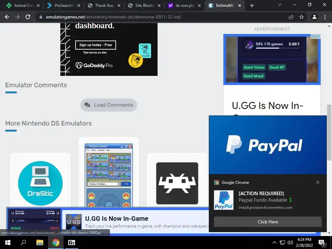Show hidden system tray icons
332x249 pixels.
click(x=274, y=243)
